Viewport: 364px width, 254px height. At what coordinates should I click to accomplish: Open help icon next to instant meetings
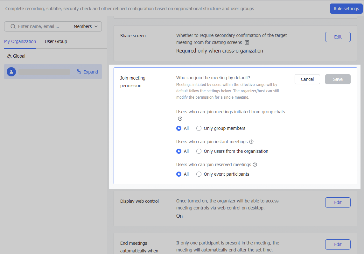[x=251, y=142]
